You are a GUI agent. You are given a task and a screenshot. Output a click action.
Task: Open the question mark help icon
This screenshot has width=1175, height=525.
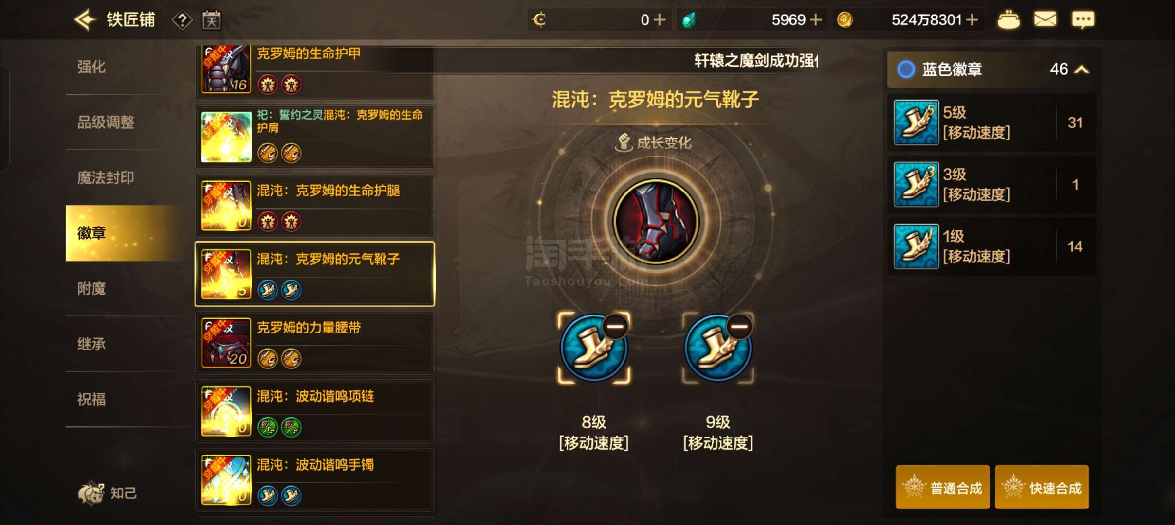[182, 20]
